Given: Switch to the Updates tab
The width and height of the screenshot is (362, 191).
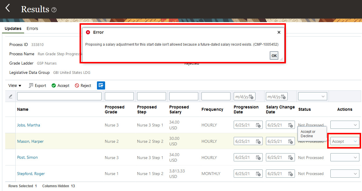Looking at the screenshot, I should 13,28.
